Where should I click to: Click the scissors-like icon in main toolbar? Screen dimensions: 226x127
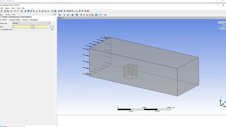(x=82, y=11)
